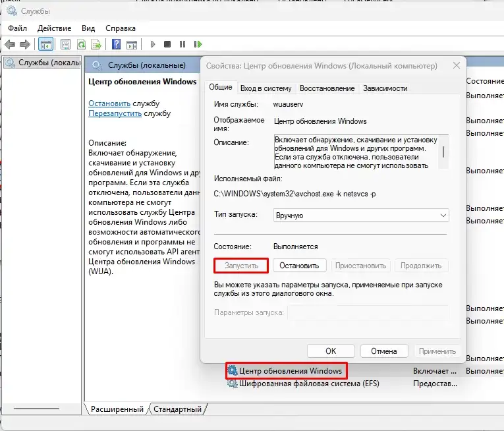Select the Службы (локальные) tree node
Image resolution: width=504 pixels, height=431 pixels.
42,63
